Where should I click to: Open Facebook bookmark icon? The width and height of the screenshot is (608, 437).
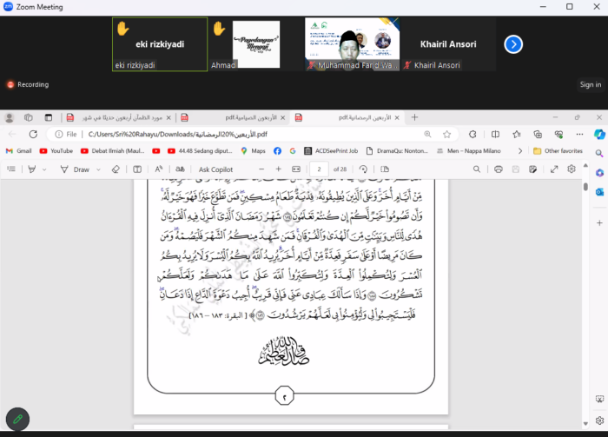[277, 151]
